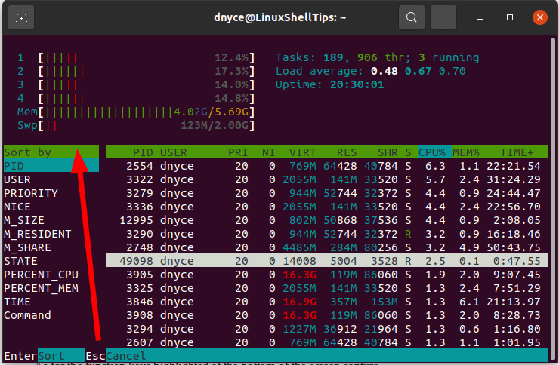The width and height of the screenshot is (559, 365).
Task: Click the Sort function button
Action: click(61, 356)
